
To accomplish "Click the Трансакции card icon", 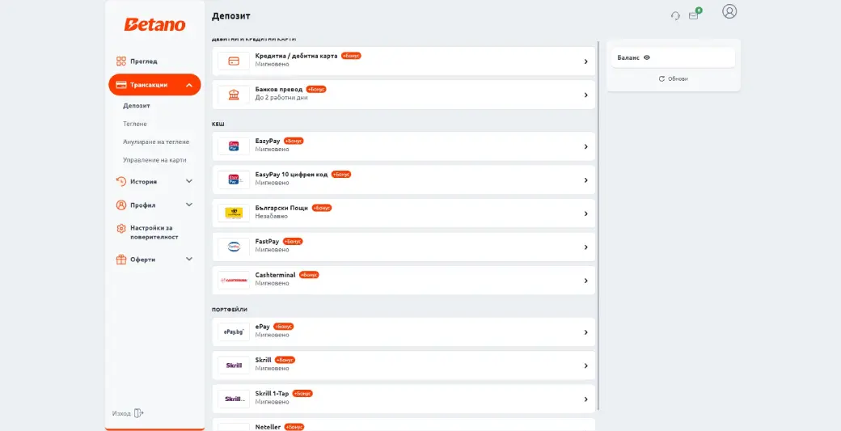I will pyautogui.click(x=121, y=85).
